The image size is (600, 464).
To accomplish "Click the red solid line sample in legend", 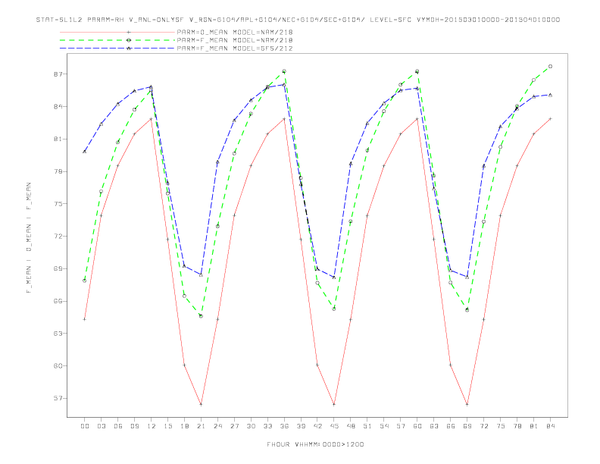I will [x=117, y=32].
